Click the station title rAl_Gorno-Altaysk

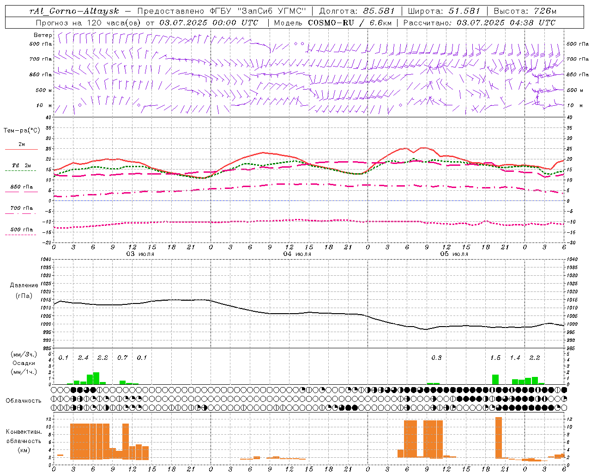pyautogui.click(x=74, y=11)
